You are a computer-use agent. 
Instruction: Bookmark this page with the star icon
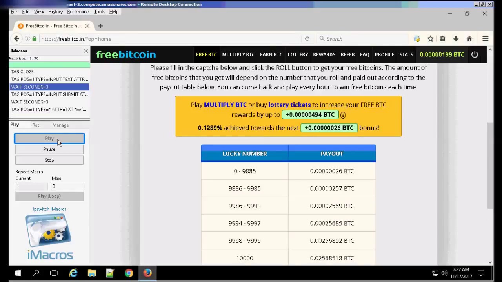430,38
